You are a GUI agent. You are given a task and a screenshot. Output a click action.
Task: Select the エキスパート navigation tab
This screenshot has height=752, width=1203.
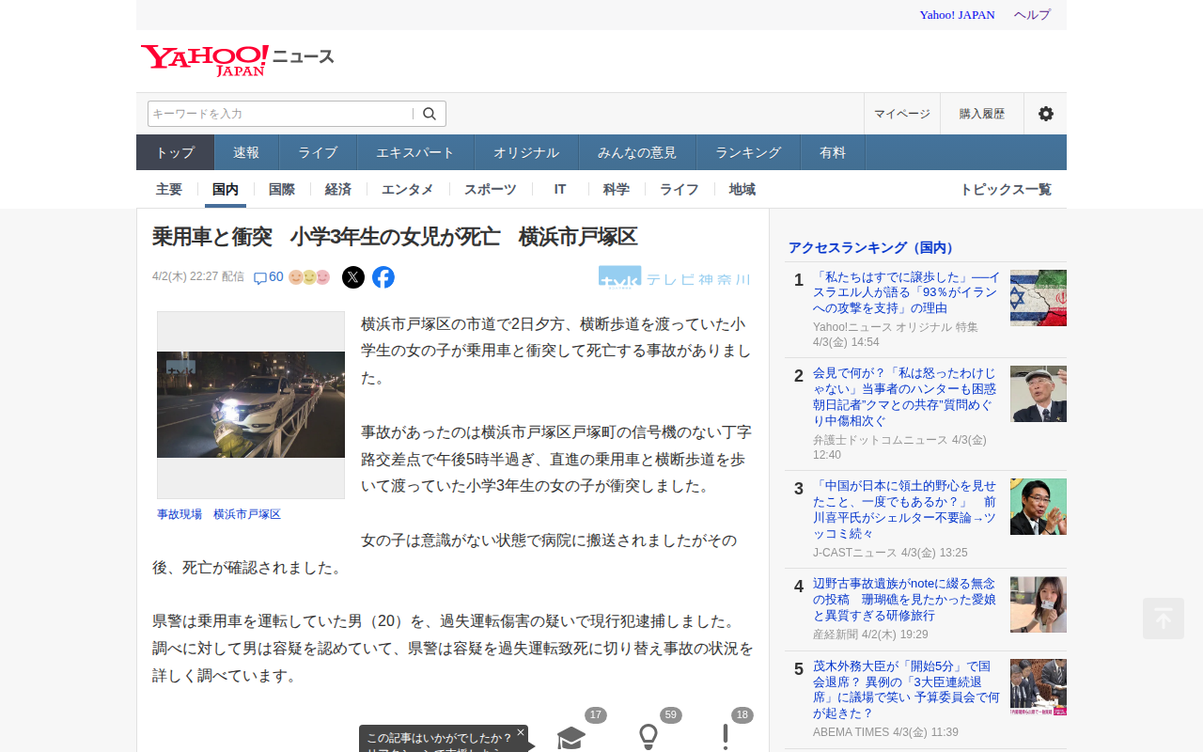pyautogui.click(x=415, y=152)
